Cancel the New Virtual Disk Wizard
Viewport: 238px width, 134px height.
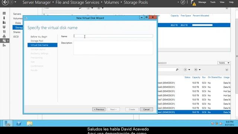tap(146, 109)
